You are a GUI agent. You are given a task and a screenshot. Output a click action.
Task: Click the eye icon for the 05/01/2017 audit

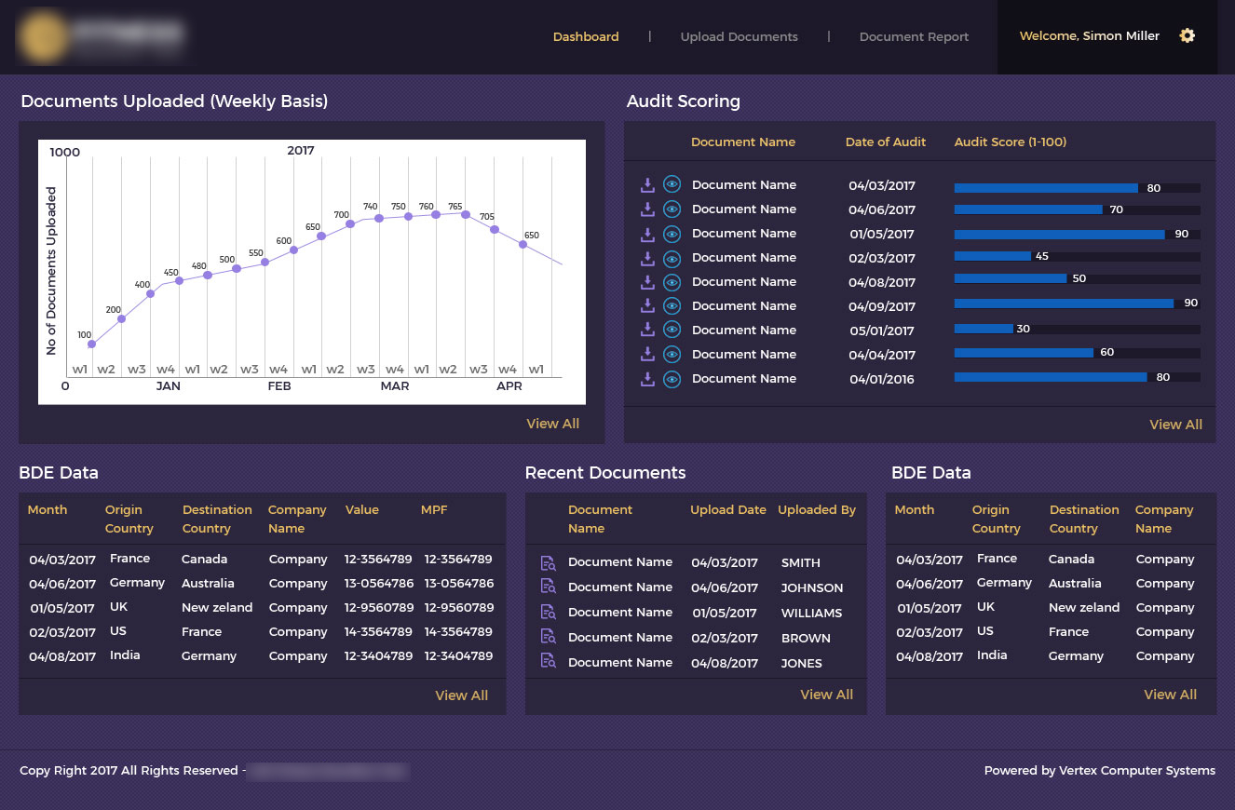672,331
